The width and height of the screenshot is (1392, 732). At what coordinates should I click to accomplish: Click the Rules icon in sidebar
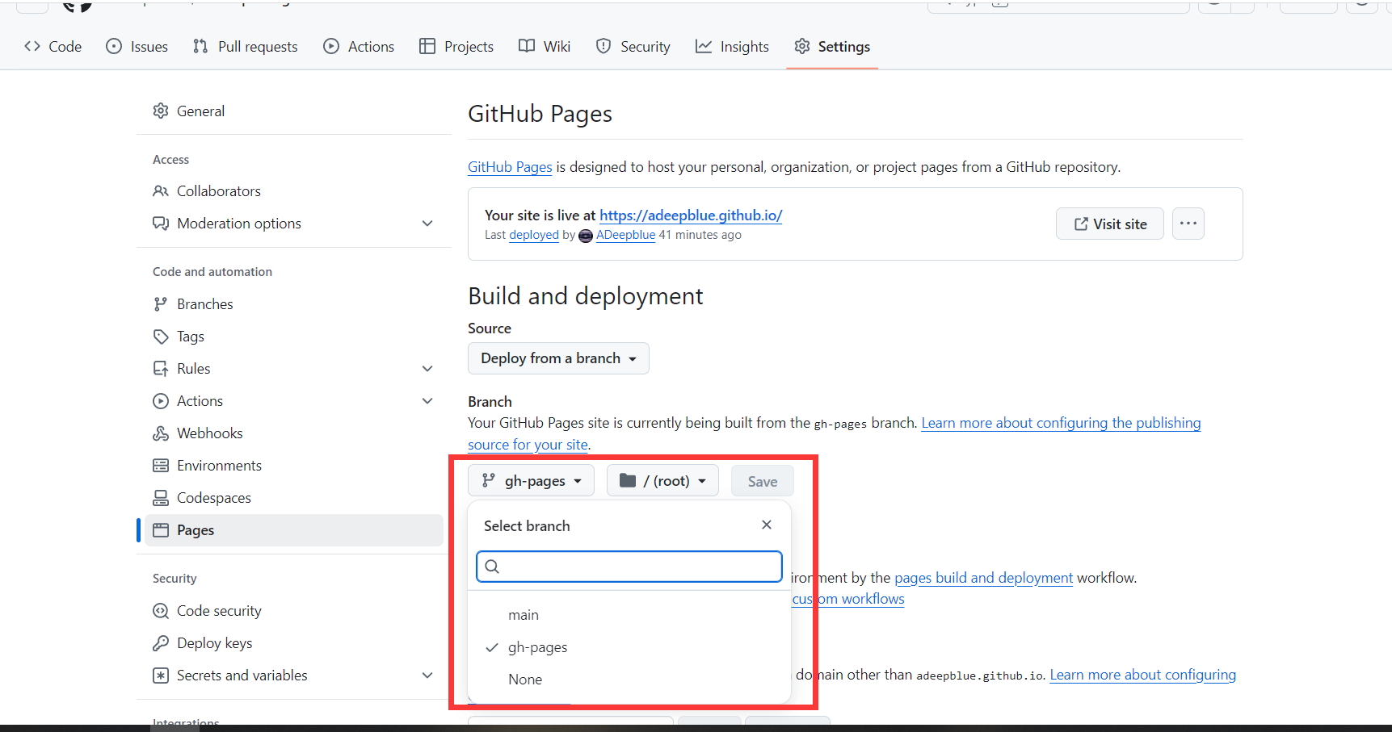pos(161,369)
